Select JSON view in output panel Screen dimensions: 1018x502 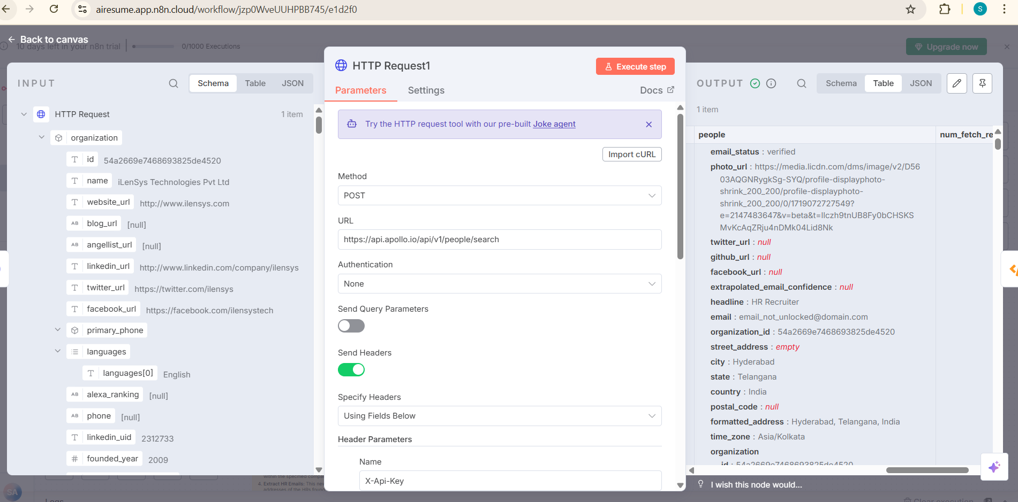pos(921,83)
